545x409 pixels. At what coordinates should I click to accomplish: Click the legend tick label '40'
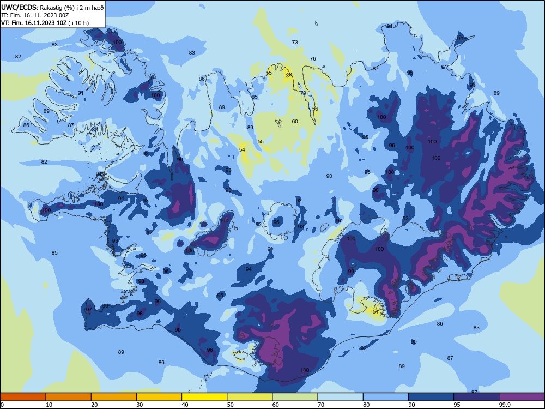tap(185, 405)
